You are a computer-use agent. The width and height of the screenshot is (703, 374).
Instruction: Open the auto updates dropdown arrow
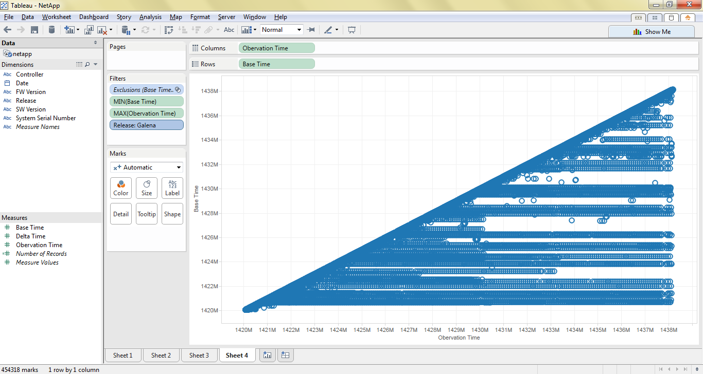coord(134,30)
